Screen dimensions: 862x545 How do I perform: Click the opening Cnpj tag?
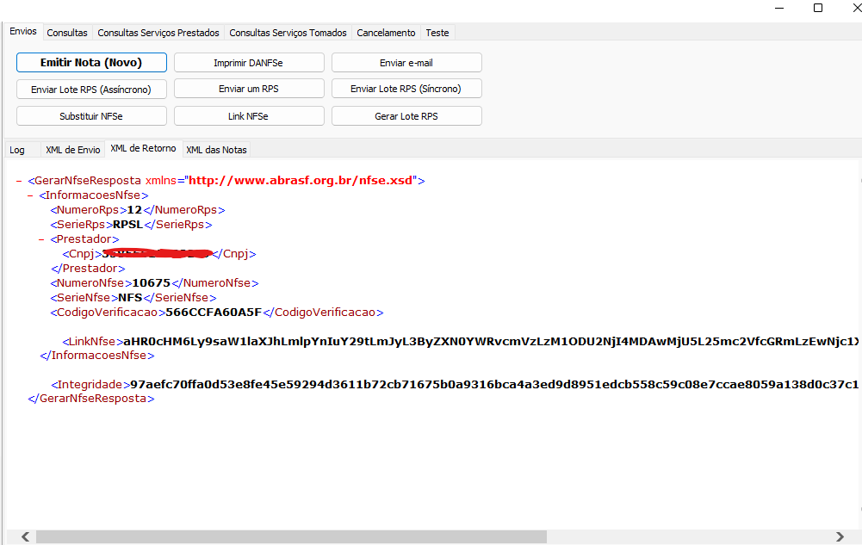pyautogui.click(x=82, y=254)
